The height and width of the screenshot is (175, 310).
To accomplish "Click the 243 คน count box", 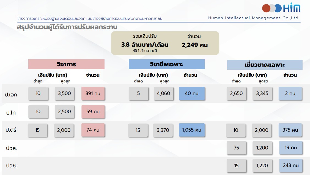I will (x=291, y=165).
